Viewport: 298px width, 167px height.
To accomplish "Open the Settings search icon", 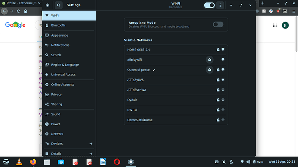I will [x=59, y=5].
